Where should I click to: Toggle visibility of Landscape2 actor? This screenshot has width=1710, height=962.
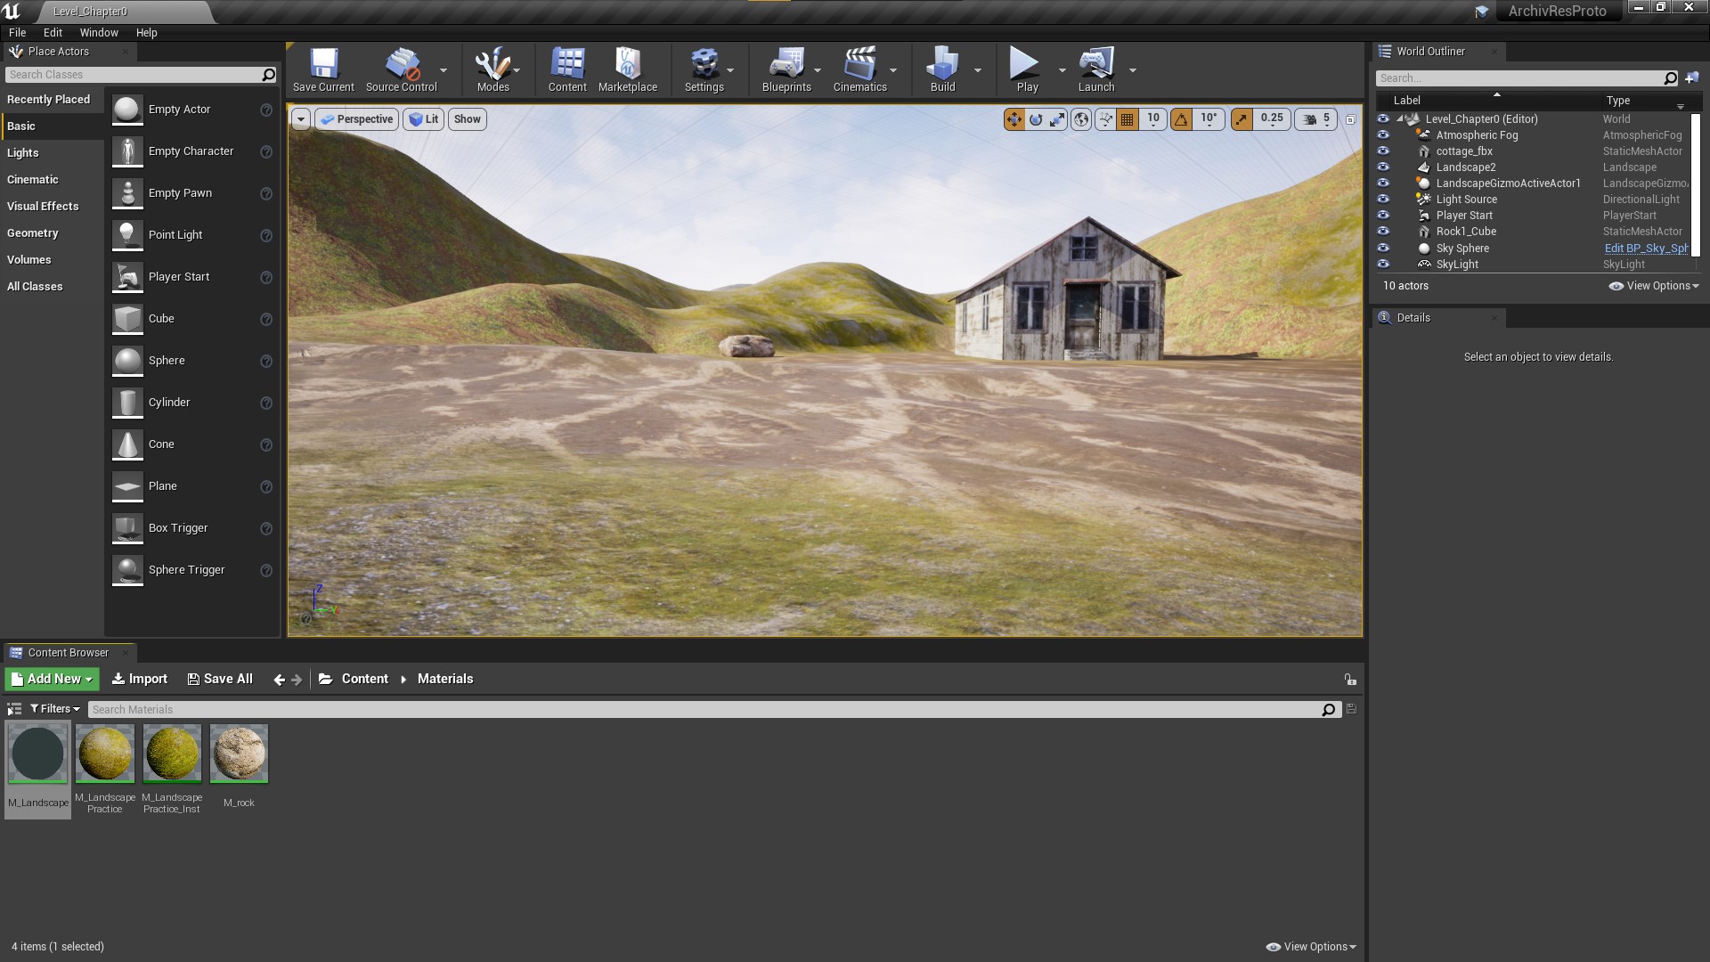(x=1383, y=167)
